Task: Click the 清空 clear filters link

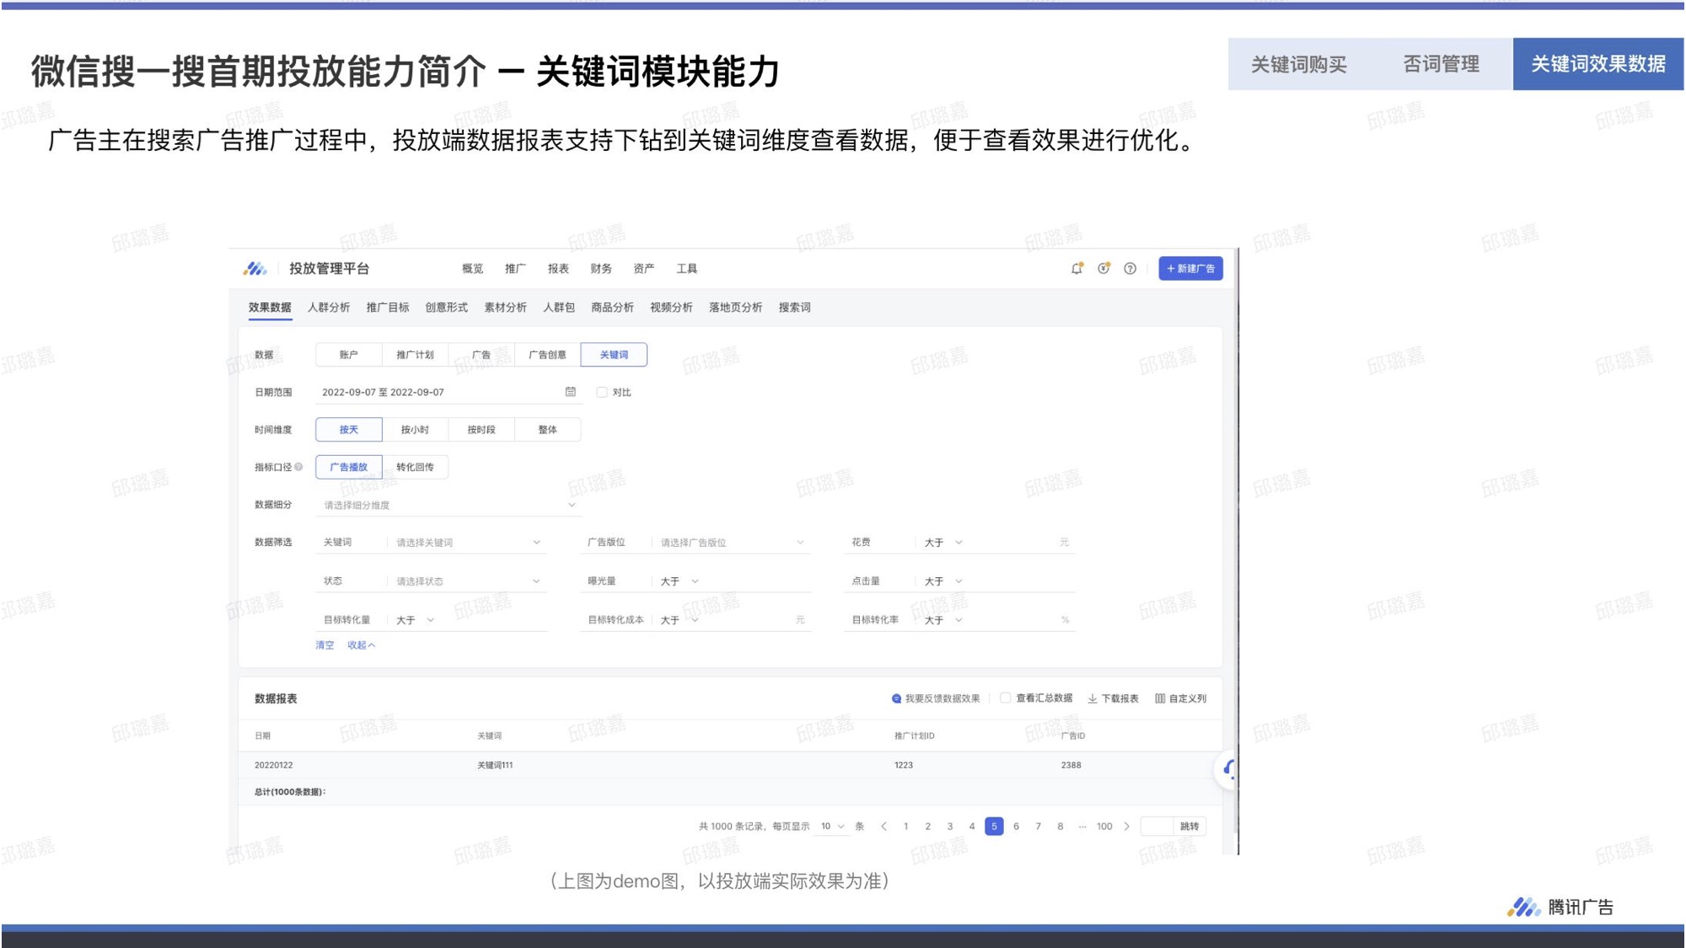Action: pyautogui.click(x=325, y=645)
